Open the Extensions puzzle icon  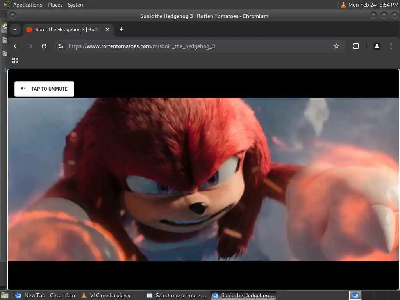pos(356,46)
